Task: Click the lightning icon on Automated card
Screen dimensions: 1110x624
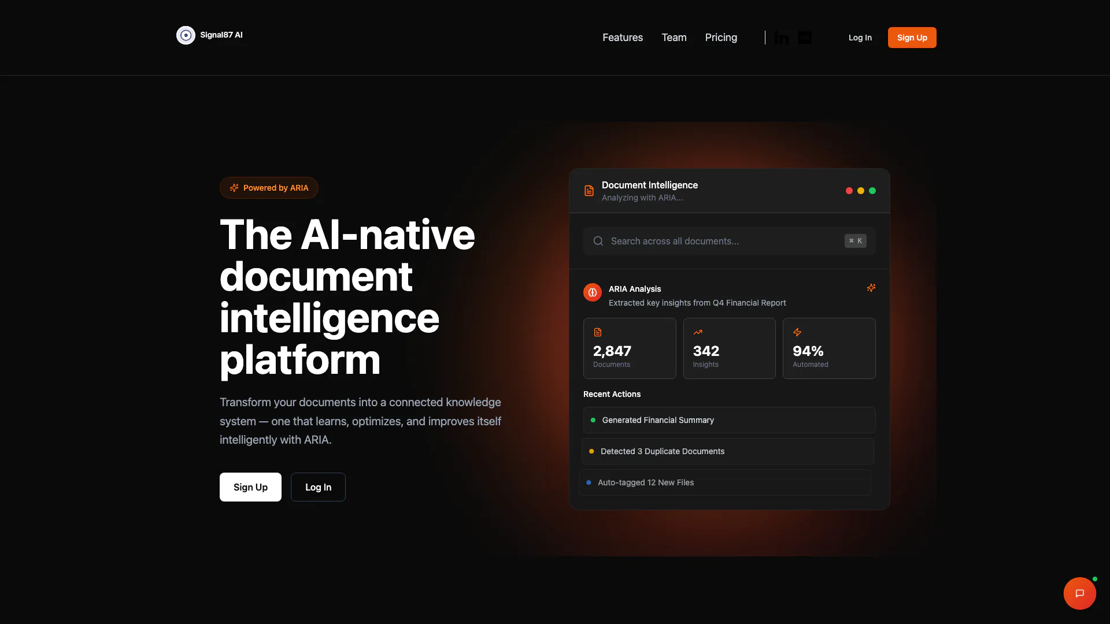Action: [x=797, y=332]
